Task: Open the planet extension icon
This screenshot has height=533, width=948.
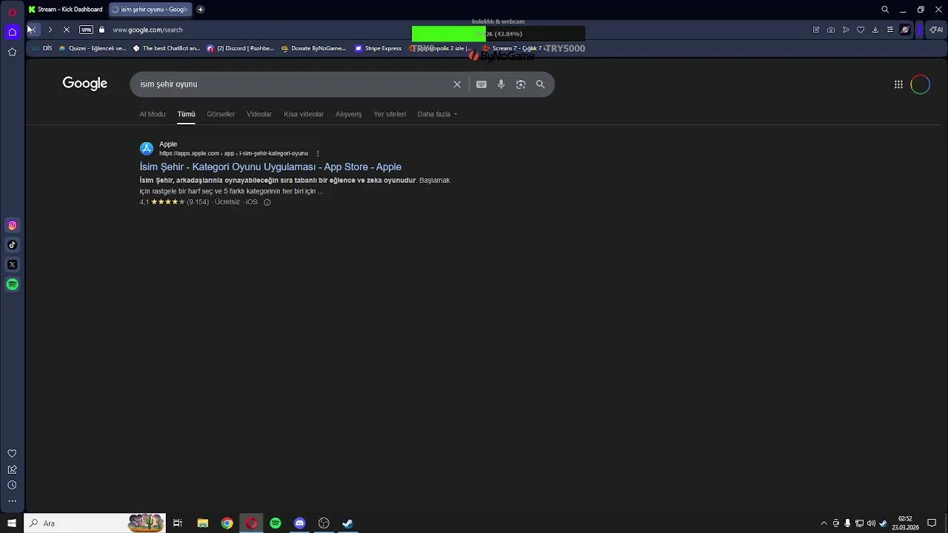Action: (x=905, y=30)
